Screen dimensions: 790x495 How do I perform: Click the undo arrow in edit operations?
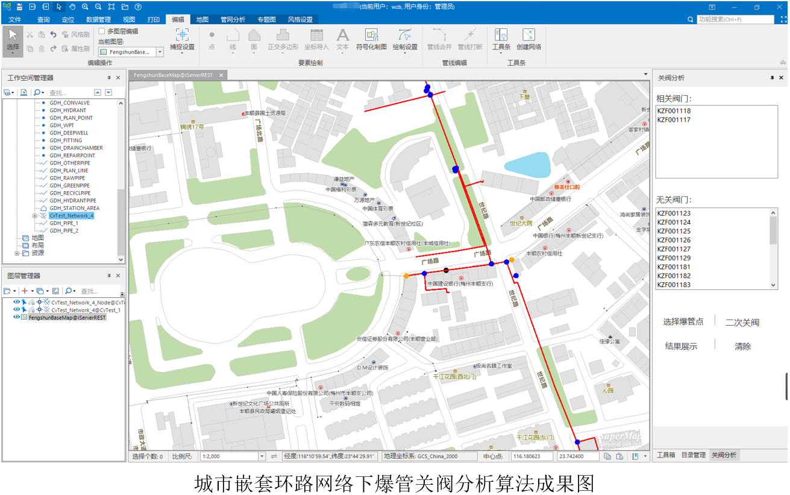[x=54, y=35]
